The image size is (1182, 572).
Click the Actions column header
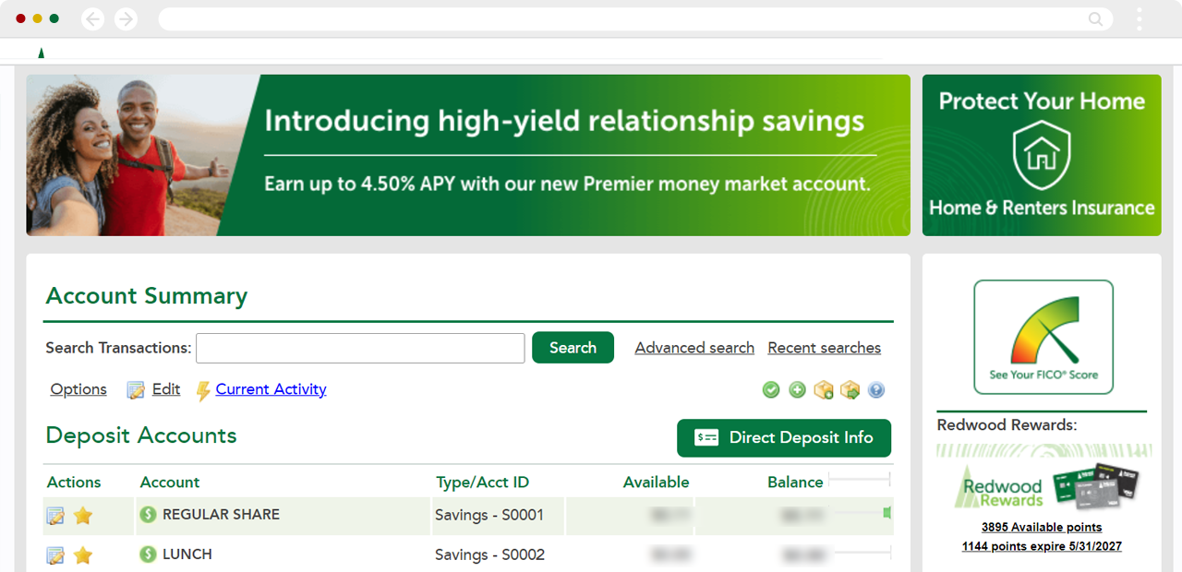pyautogui.click(x=74, y=483)
